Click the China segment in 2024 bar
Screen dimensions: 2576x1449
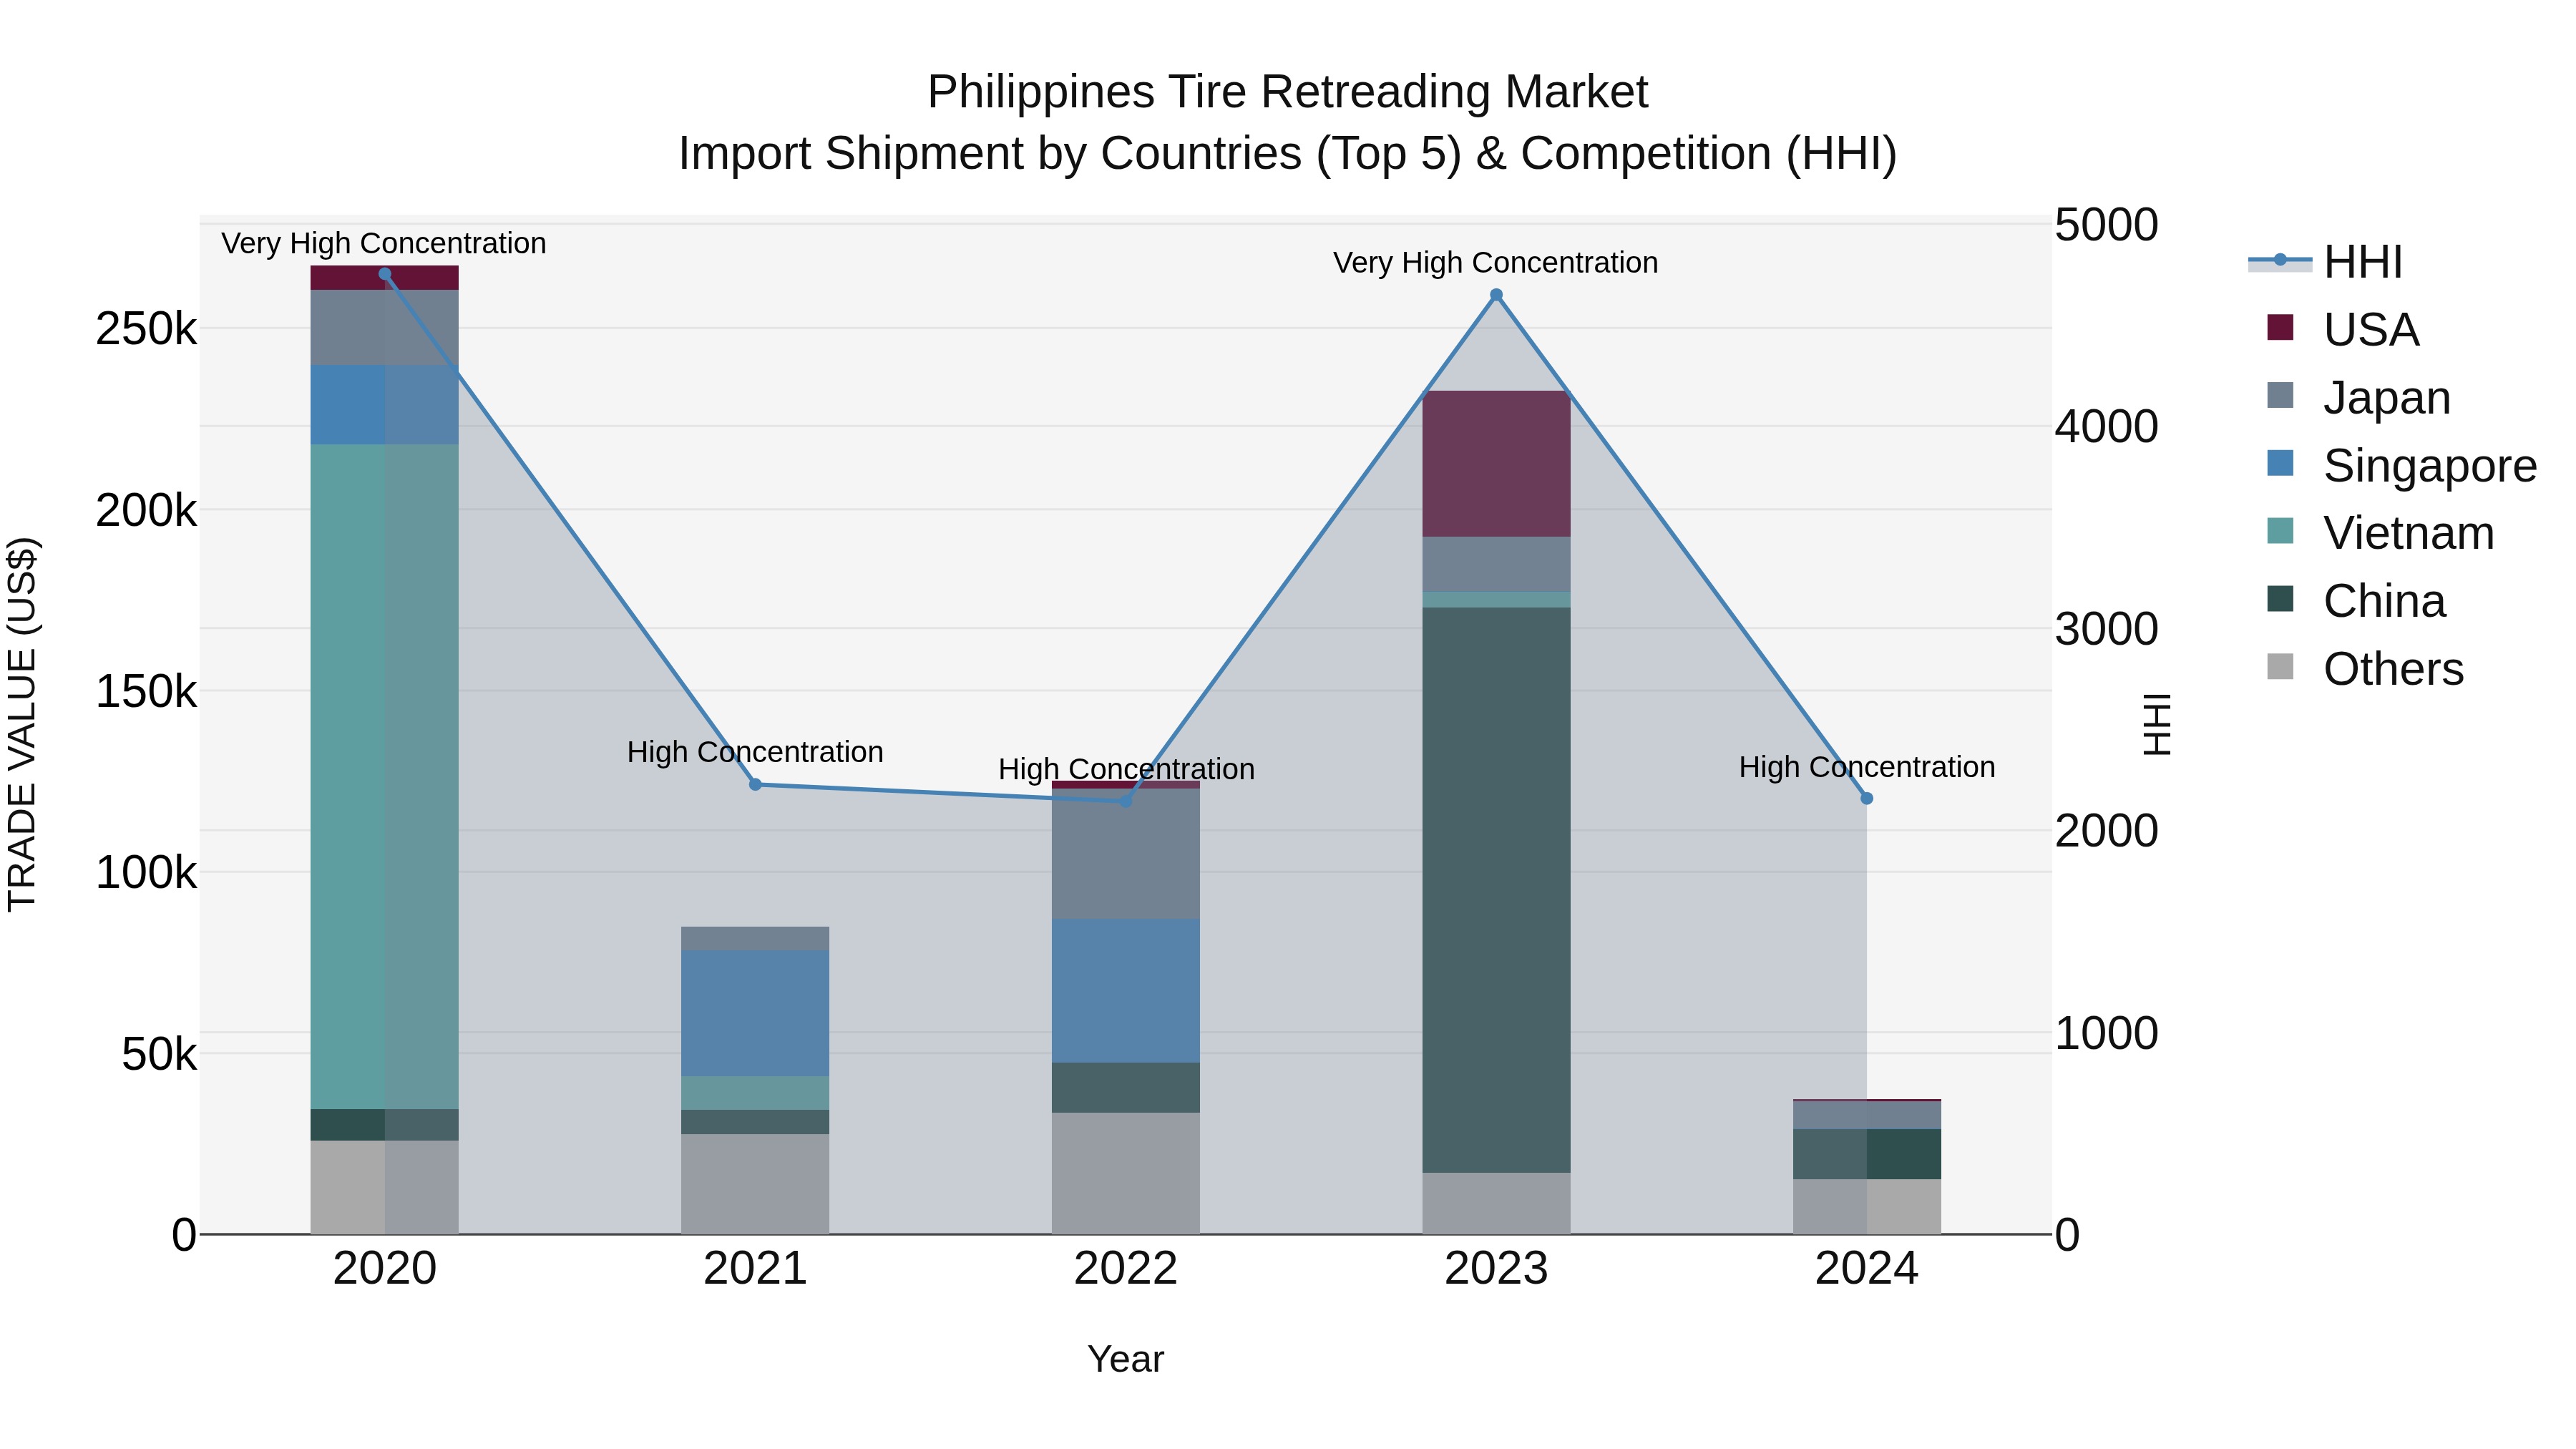coord(1866,1155)
